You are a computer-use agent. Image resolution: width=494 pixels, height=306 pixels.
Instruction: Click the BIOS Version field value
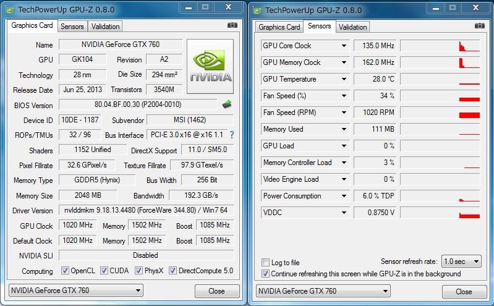click(x=138, y=104)
